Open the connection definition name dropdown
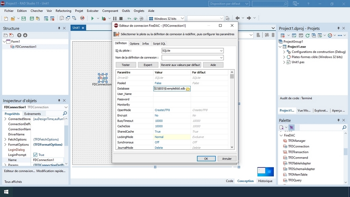The width and height of the screenshot is (350, 197). coord(221,57)
